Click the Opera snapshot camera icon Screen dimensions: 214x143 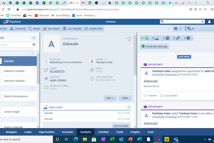[x=191, y=9]
